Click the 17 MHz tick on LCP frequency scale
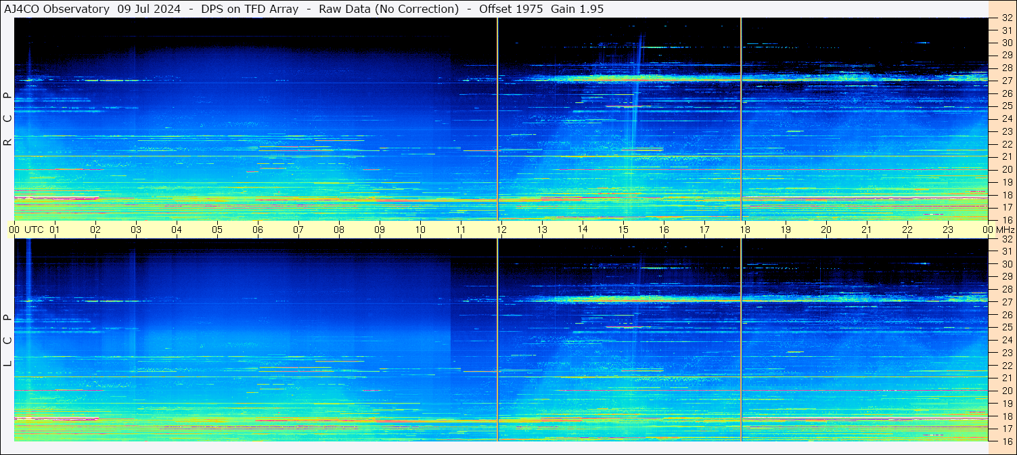 tap(1007, 429)
